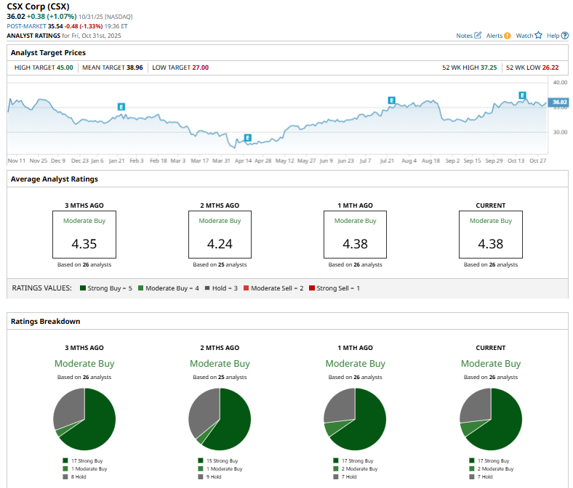Click the red Strong Sell = 1 swatch
573x488 pixels.
(x=311, y=288)
